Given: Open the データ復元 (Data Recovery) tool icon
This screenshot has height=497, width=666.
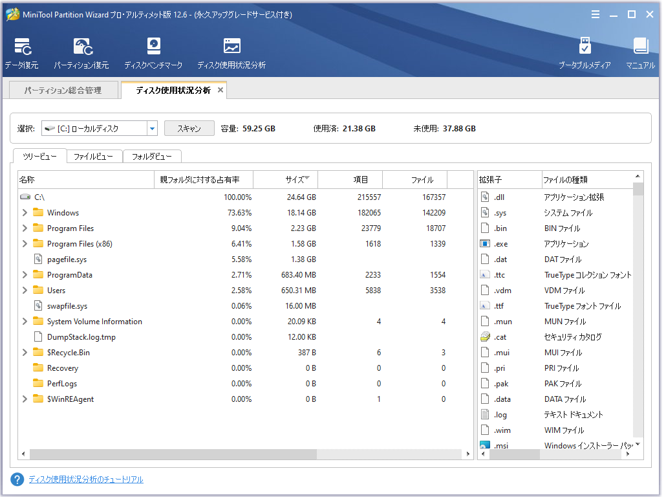Looking at the screenshot, I should tap(22, 47).
